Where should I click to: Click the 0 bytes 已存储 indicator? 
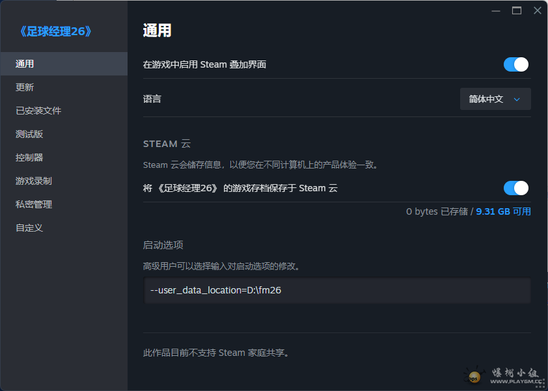click(x=439, y=211)
